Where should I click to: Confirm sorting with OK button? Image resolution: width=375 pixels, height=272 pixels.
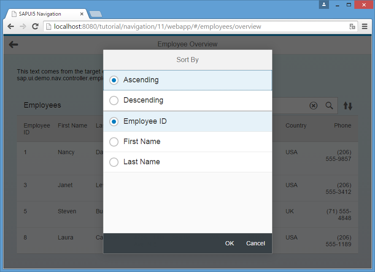click(x=229, y=243)
